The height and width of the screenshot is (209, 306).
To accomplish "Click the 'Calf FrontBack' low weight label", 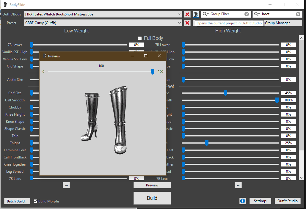I will click(15, 157).
